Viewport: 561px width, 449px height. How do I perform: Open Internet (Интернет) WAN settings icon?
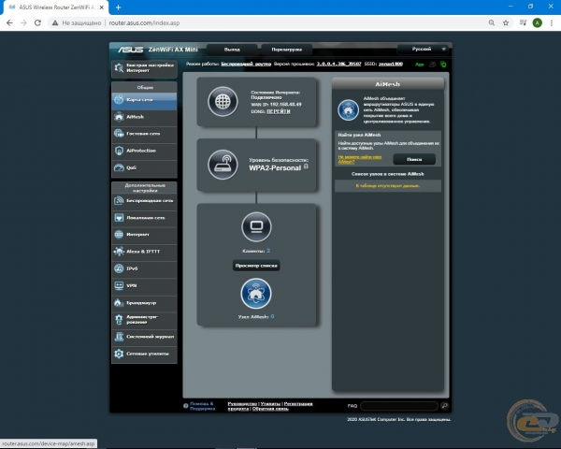(x=119, y=234)
